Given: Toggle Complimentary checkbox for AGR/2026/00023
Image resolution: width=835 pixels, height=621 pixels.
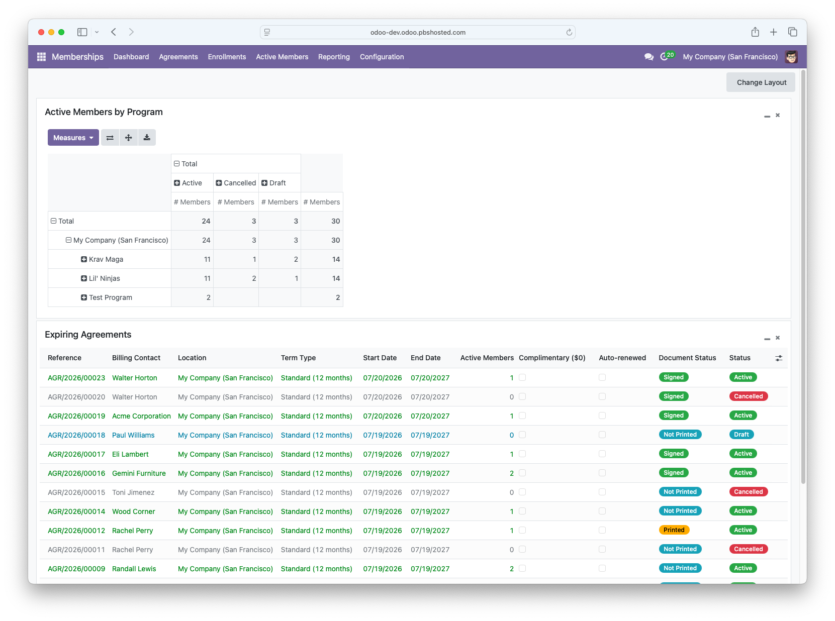Looking at the screenshot, I should pos(522,377).
